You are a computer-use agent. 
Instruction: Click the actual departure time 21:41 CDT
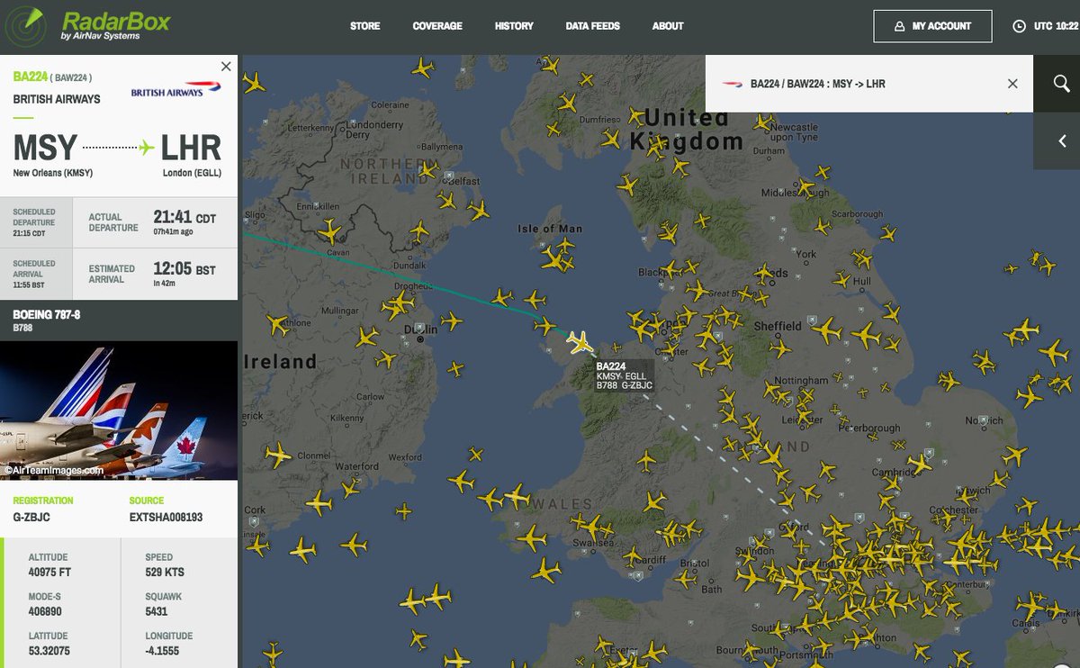point(184,217)
